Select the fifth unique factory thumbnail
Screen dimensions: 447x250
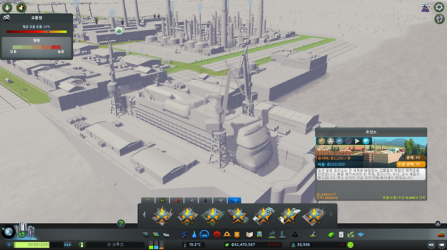click(263, 216)
